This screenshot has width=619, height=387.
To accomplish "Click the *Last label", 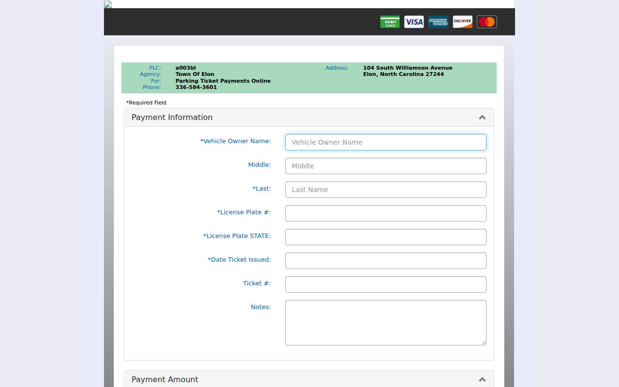I will tap(262, 189).
